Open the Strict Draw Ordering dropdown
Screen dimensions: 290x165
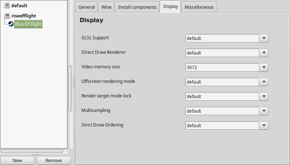coord(263,126)
